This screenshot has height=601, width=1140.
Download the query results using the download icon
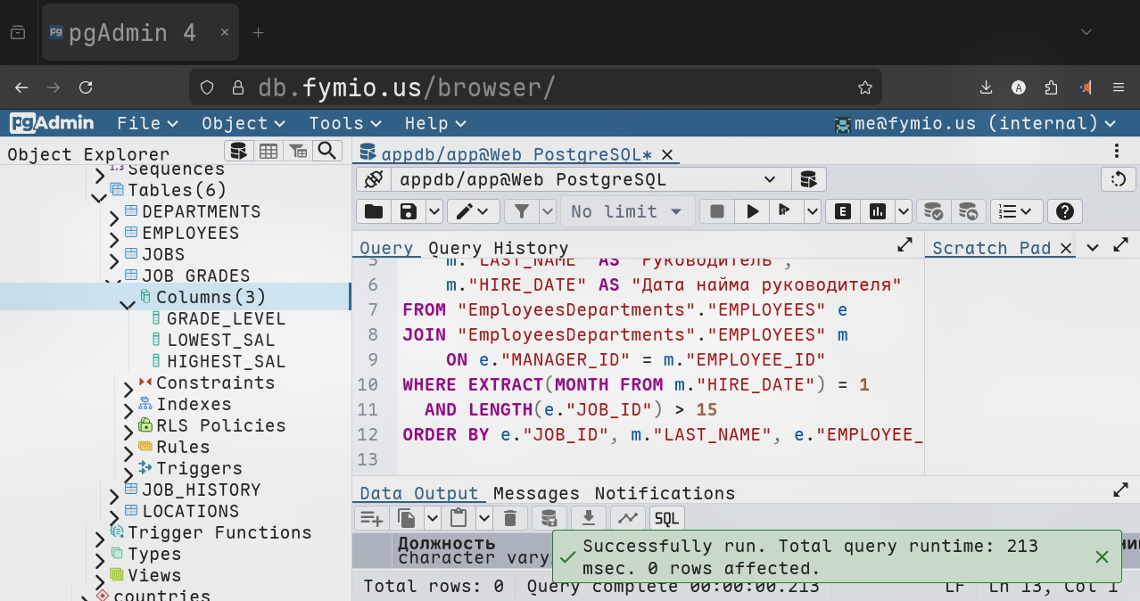coord(588,518)
